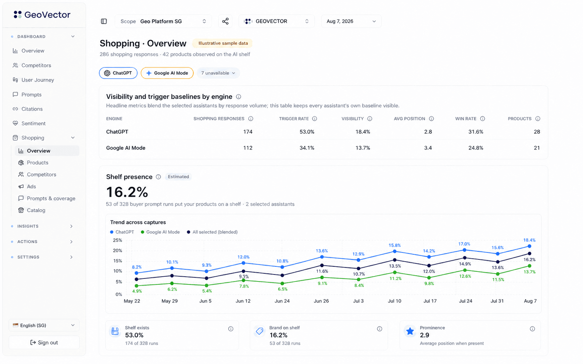This screenshot has height=364, width=583.
Task: Click info icon next to Win Rate
Action: click(x=483, y=119)
